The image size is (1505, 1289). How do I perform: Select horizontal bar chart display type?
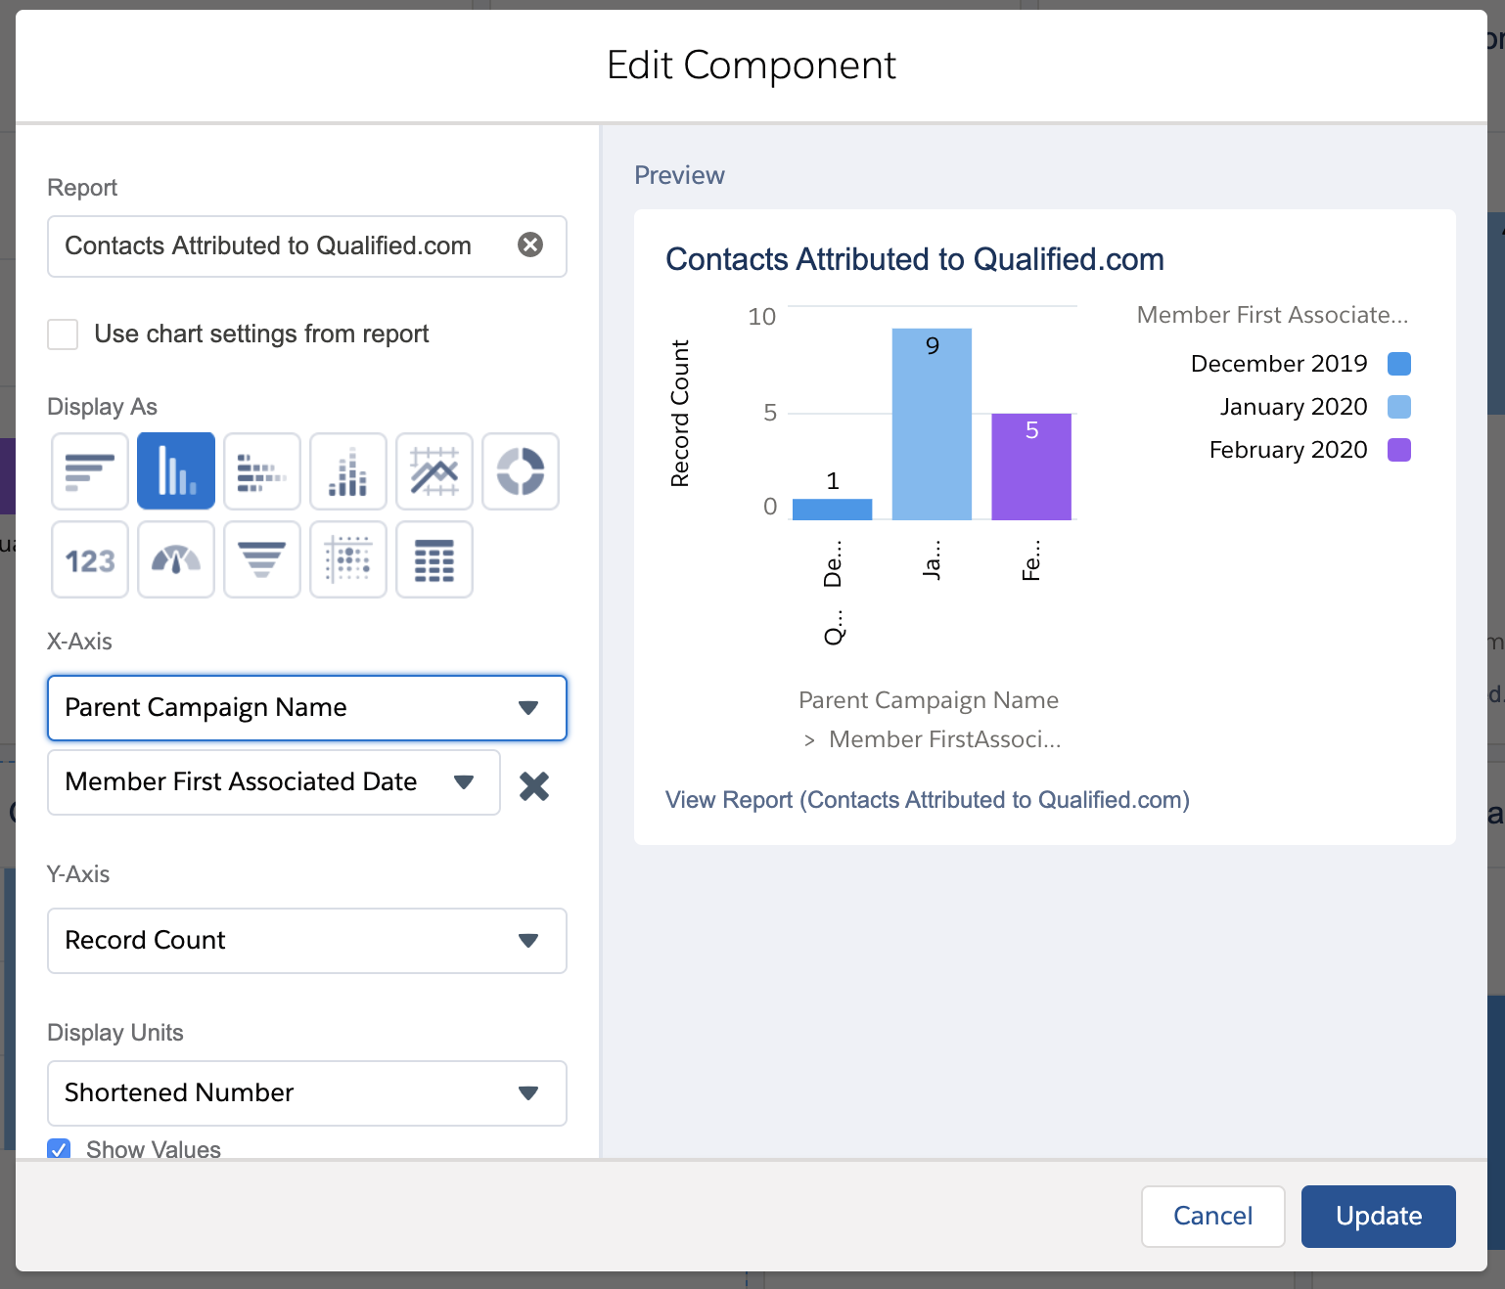90,471
